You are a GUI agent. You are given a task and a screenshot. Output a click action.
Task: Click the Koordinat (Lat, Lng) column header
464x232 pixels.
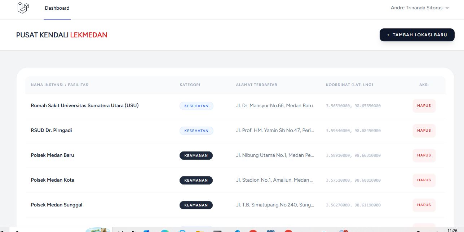coord(350,85)
